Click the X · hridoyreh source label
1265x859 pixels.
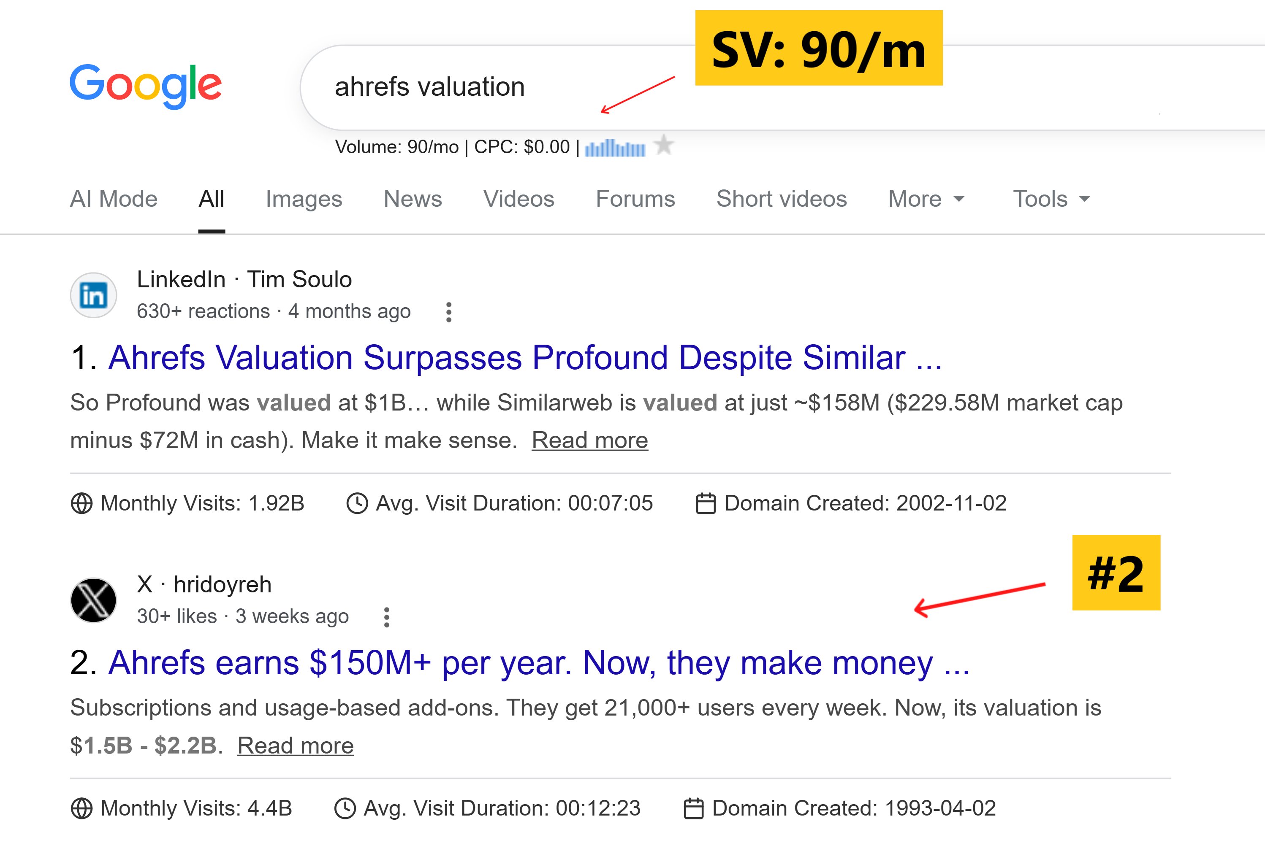[204, 584]
